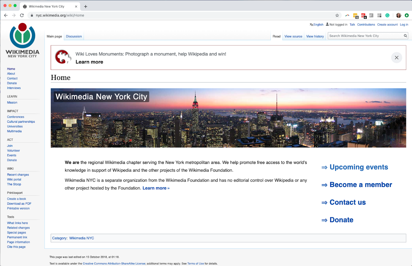
Task: Click the Wikimedia New York City logo
Action: coord(22,40)
